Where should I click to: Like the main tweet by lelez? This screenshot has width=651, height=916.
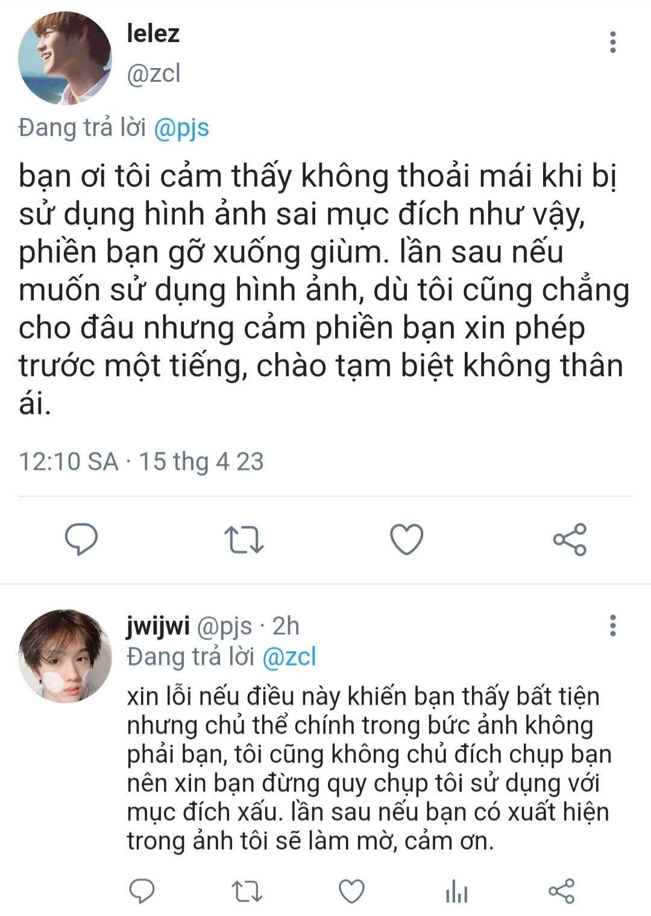(x=407, y=539)
